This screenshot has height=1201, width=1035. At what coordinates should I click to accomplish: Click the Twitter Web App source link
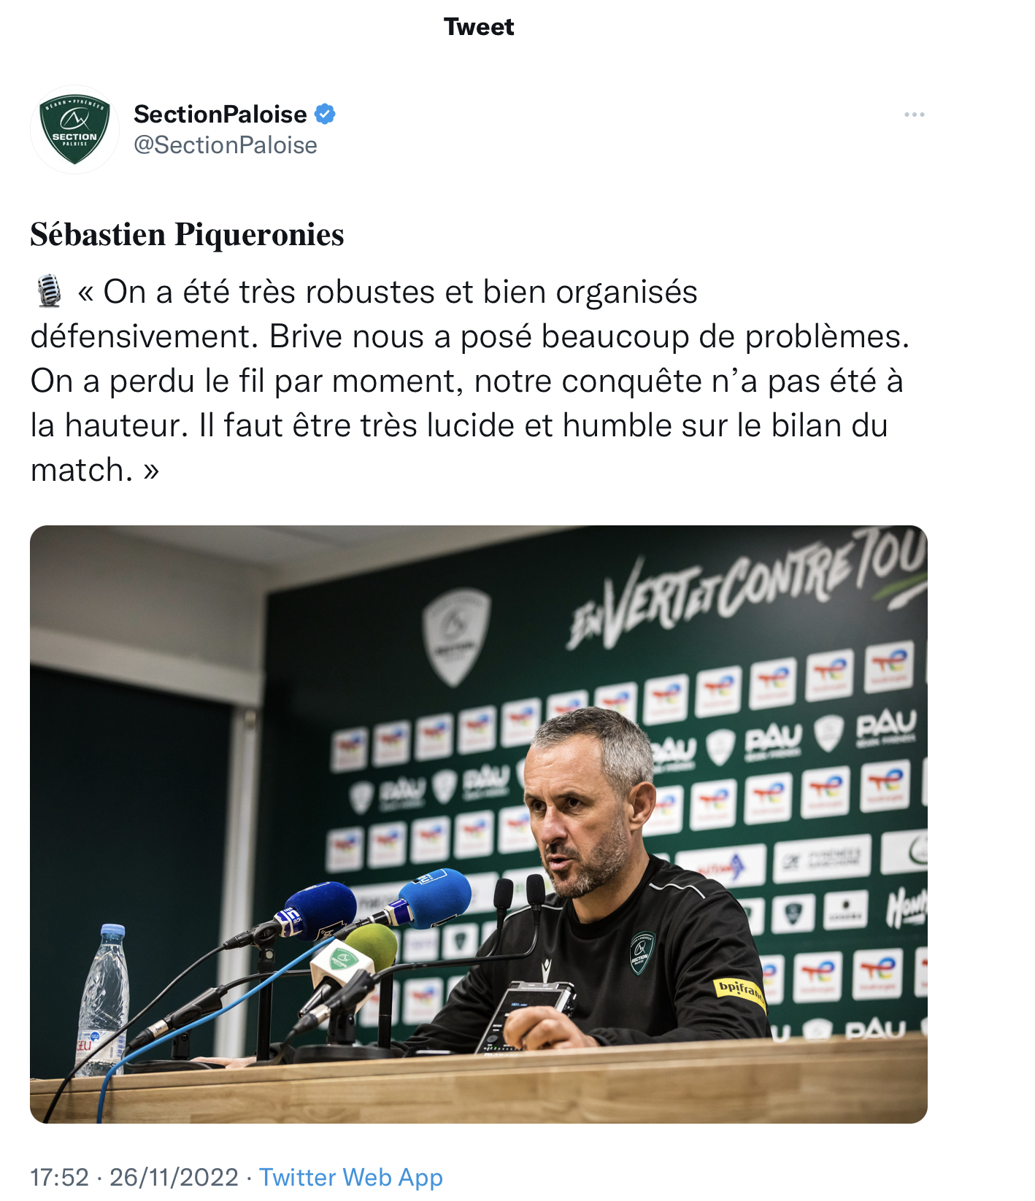tap(351, 1177)
